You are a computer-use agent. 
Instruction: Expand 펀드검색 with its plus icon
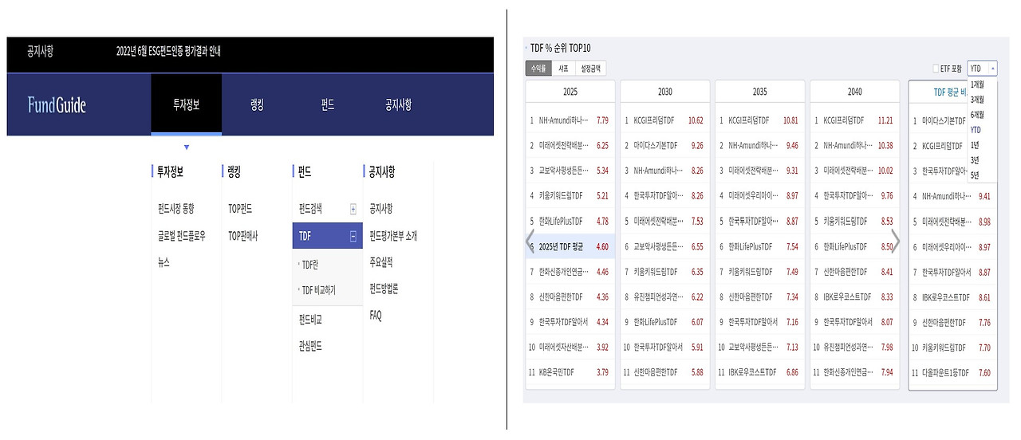[x=353, y=209]
